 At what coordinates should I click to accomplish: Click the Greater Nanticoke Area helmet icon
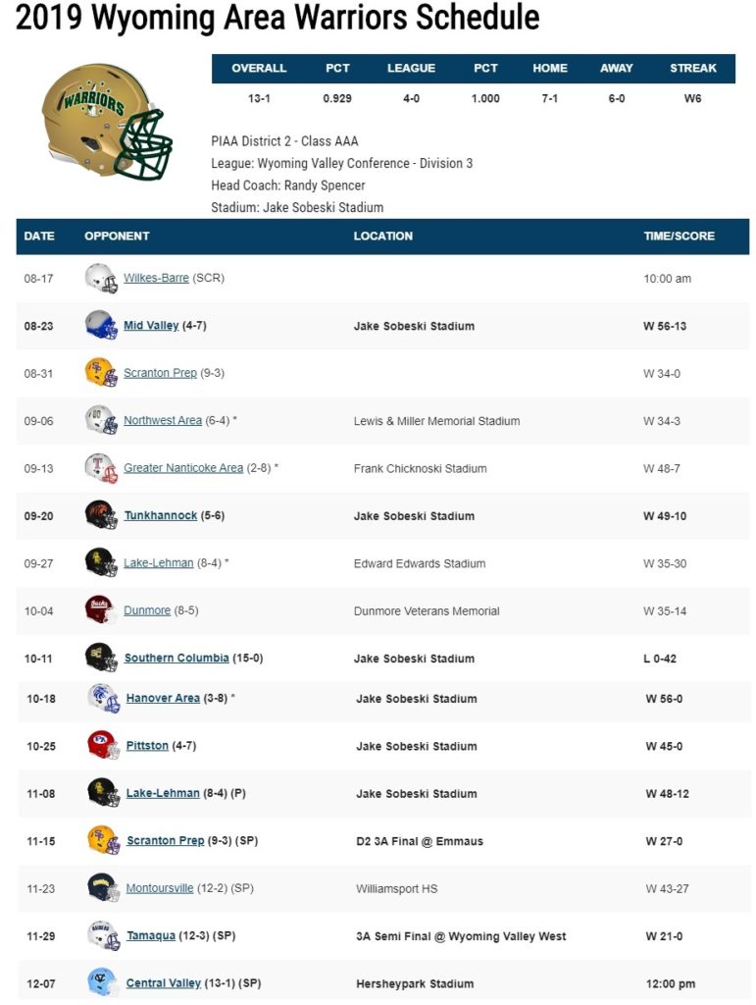[101, 468]
